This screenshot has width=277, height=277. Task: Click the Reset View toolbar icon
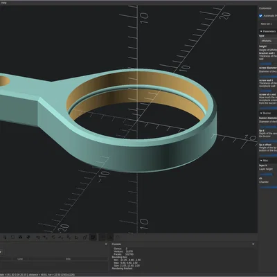tap(28, 237)
